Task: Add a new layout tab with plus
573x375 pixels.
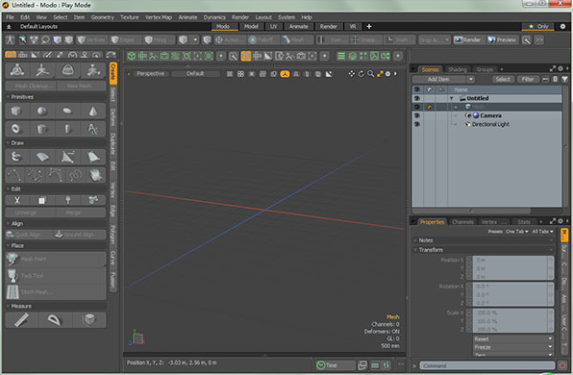Action: click(369, 26)
